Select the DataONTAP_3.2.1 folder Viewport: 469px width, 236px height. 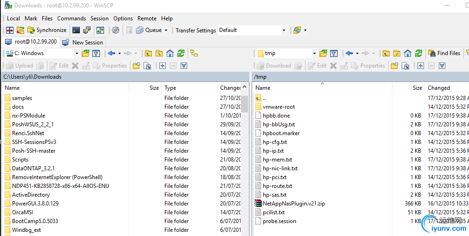(x=33, y=168)
